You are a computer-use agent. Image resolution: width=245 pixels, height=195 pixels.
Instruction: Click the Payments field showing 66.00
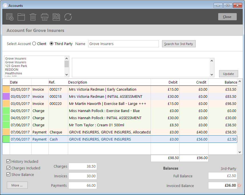83,185
